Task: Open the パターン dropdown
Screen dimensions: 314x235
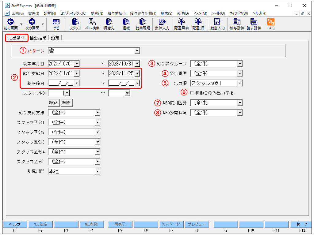Action: [137, 51]
